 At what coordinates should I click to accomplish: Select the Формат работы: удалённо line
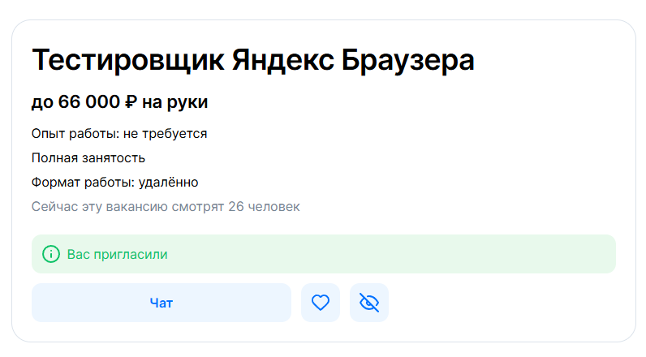(115, 182)
